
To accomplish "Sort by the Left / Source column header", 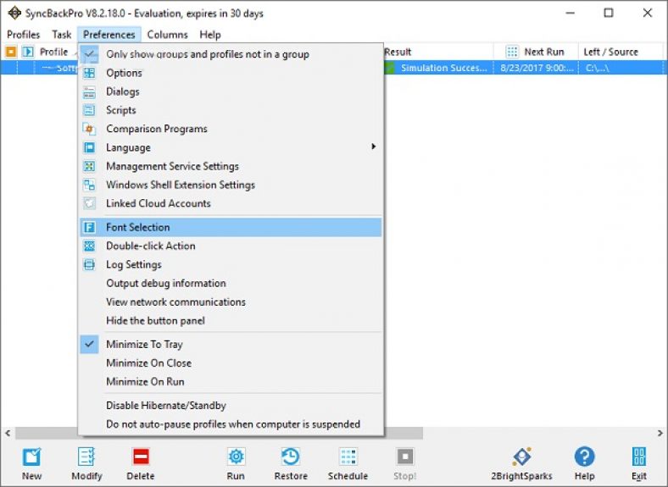I will 621,52.
